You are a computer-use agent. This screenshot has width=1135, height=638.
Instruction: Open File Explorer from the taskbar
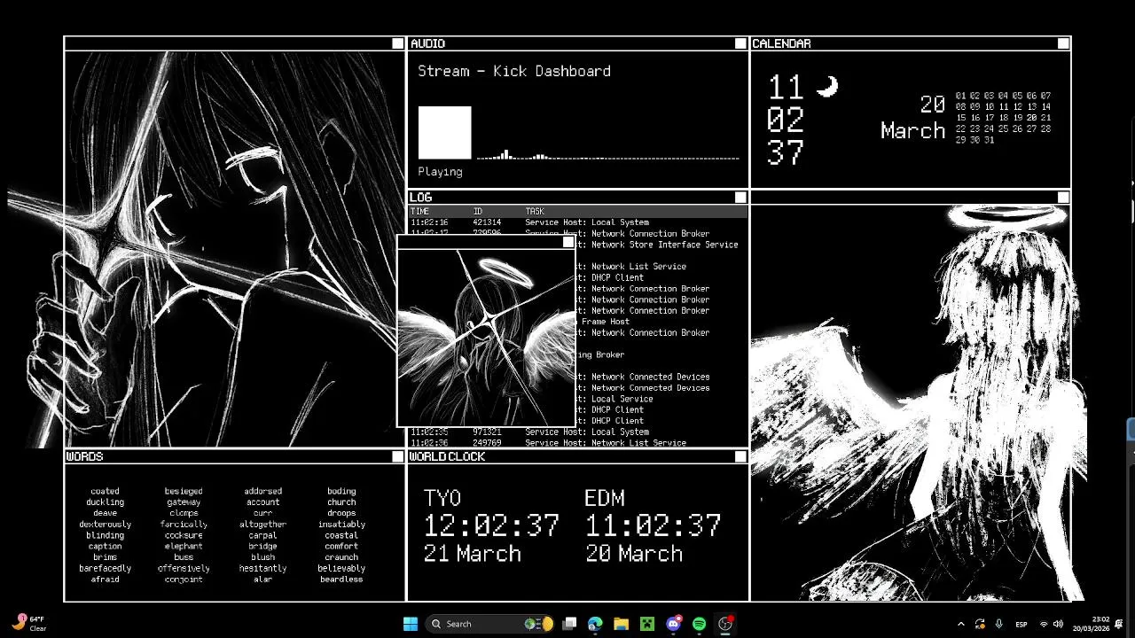tap(621, 624)
